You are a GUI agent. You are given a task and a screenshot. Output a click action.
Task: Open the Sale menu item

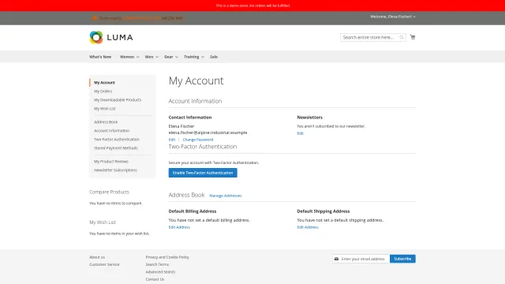[x=214, y=57]
